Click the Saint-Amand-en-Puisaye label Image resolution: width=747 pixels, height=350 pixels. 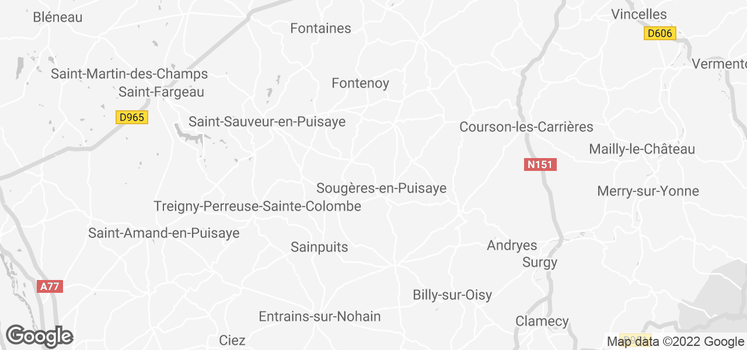pos(164,233)
